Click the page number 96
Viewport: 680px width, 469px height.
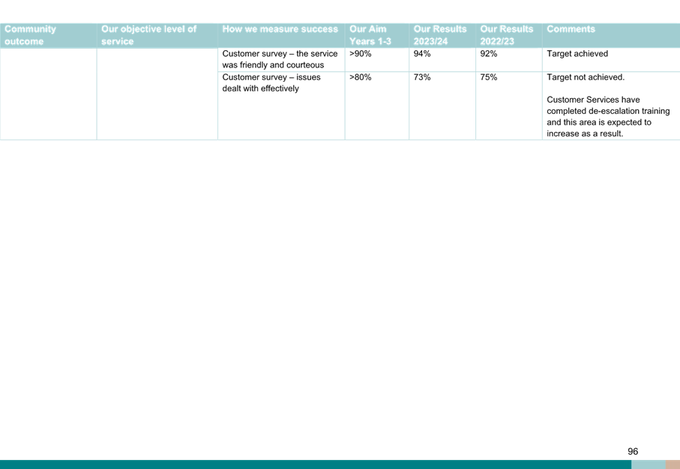point(633,451)
